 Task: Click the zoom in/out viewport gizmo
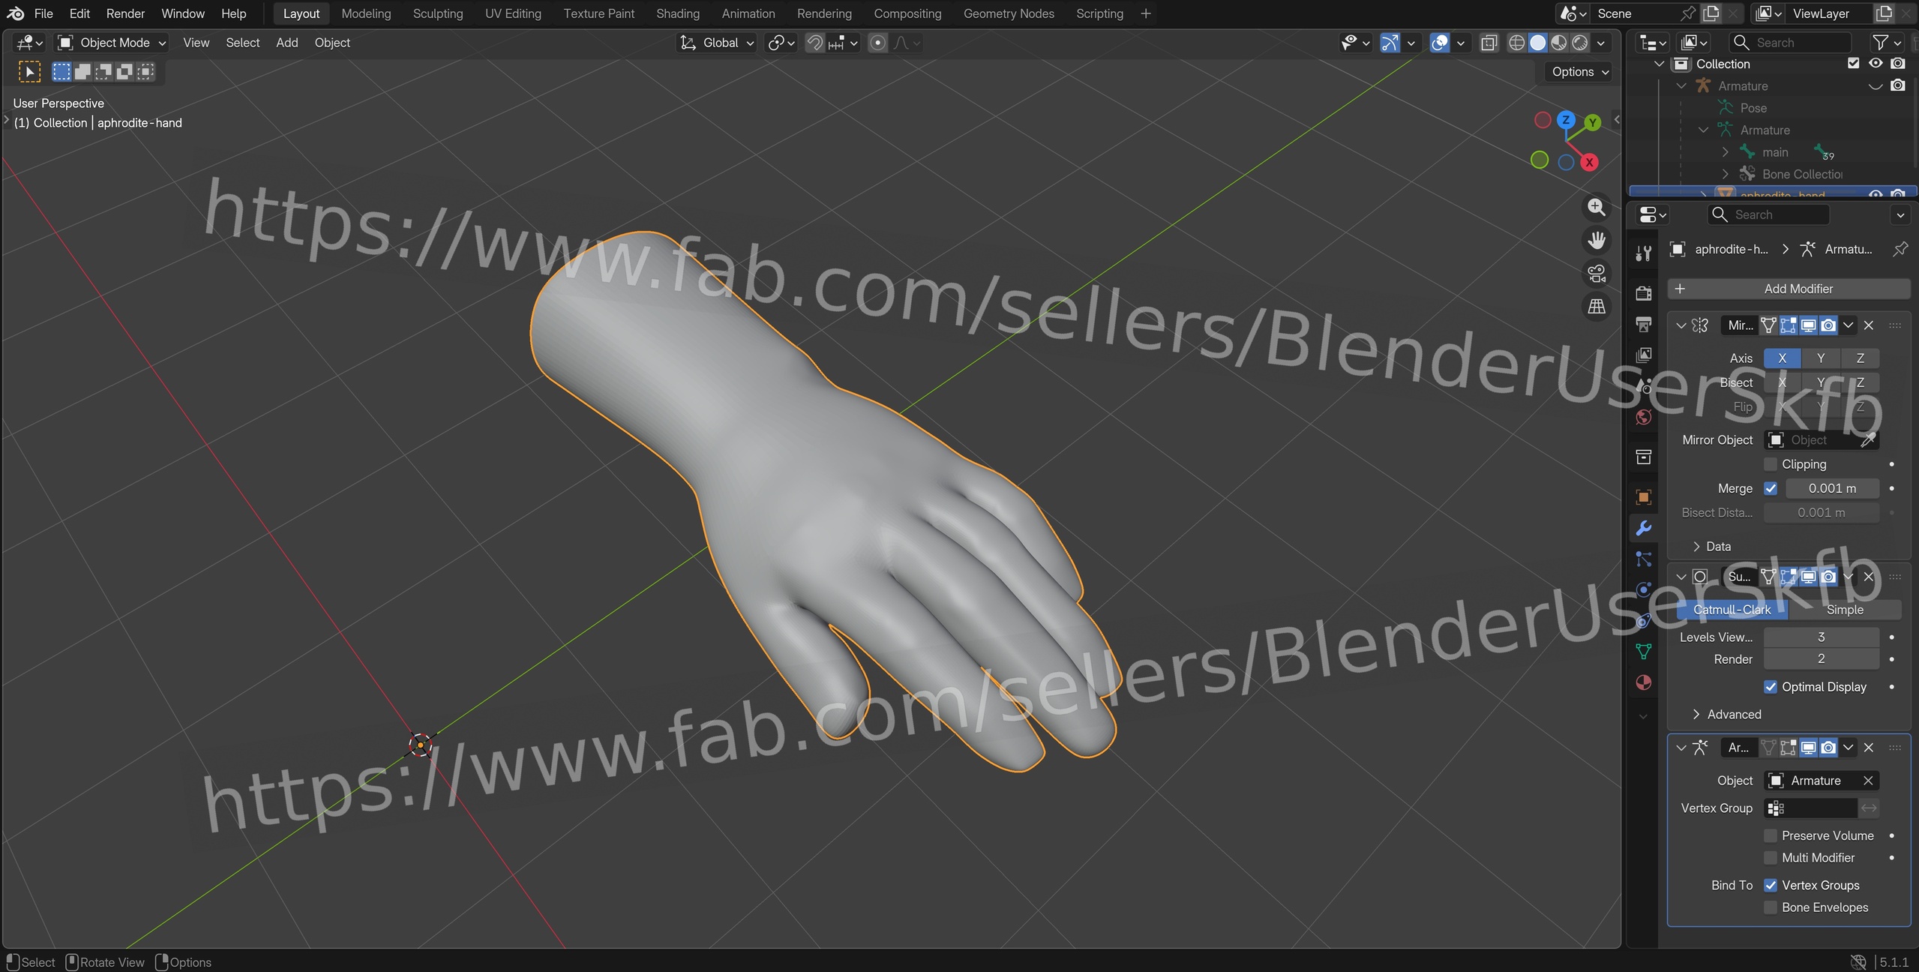(x=1597, y=208)
